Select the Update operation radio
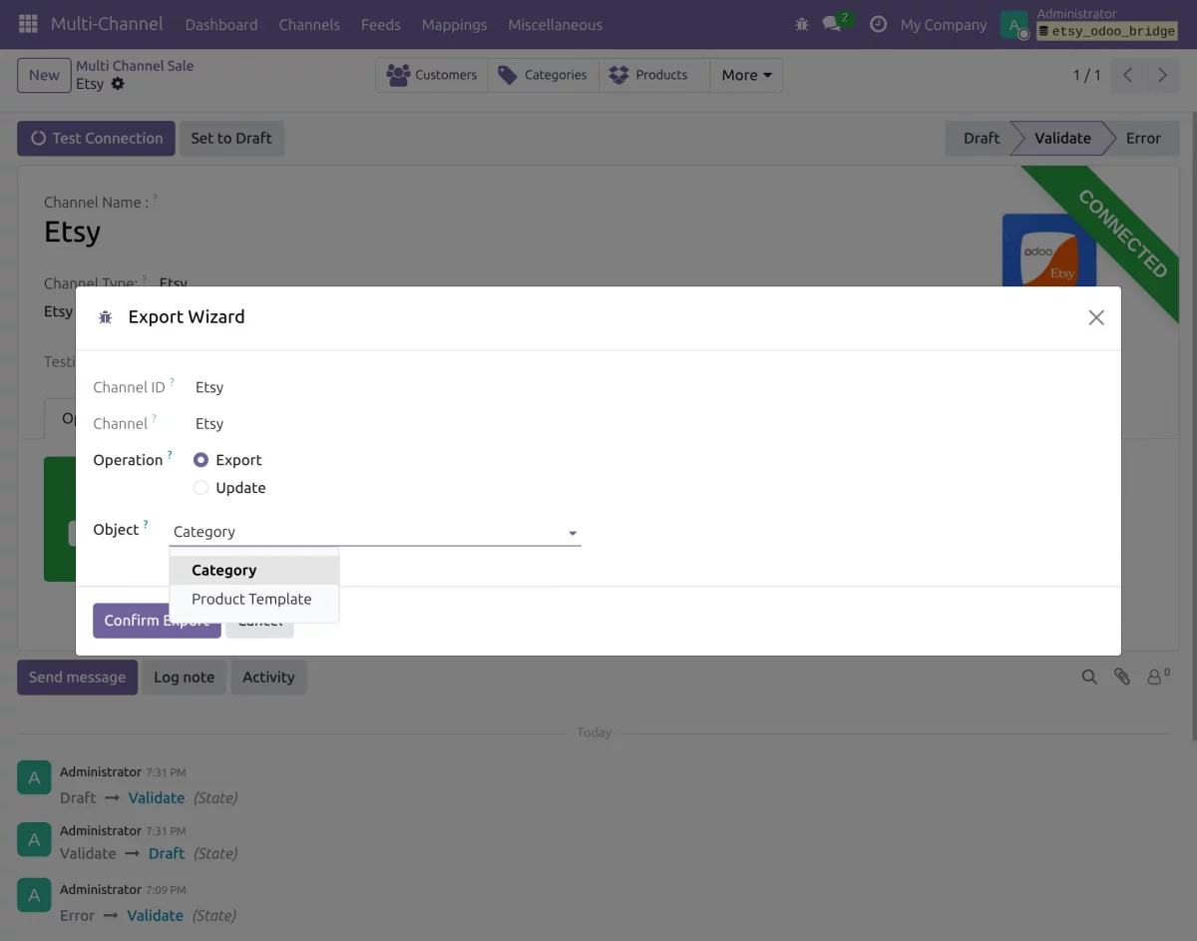Viewport: 1197px width, 941px height. tap(200, 488)
